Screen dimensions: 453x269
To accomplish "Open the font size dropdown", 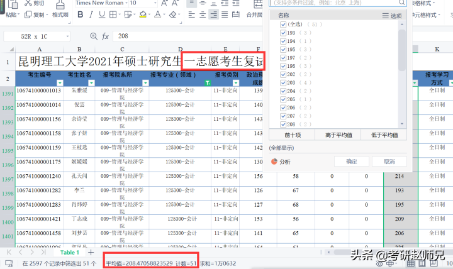I will [x=155, y=3].
